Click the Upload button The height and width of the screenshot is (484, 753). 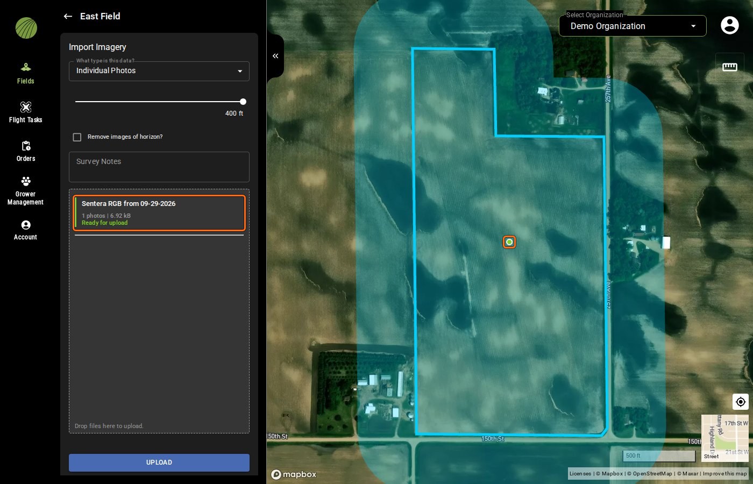click(159, 462)
